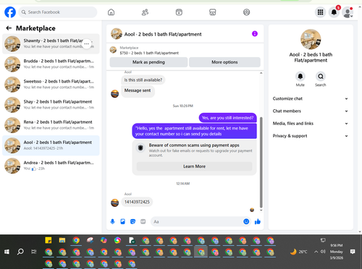The image size is (362, 269).
Task: Open the notifications bell with red badge
Action: (x=334, y=12)
